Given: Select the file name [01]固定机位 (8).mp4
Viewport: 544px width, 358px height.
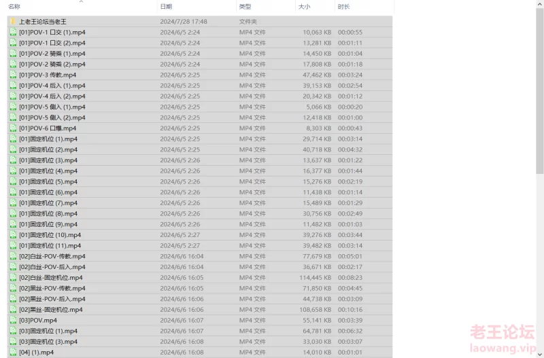Looking at the screenshot, I should pyautogui.click(x=48, y=213).
